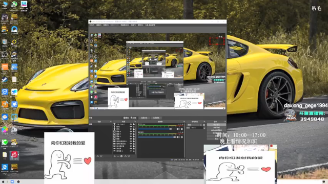
Task: Mute the 桌面音频 channel speaker icon
Action: click(178, 137)
